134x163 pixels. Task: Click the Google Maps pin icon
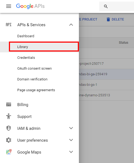coord(9,152)
